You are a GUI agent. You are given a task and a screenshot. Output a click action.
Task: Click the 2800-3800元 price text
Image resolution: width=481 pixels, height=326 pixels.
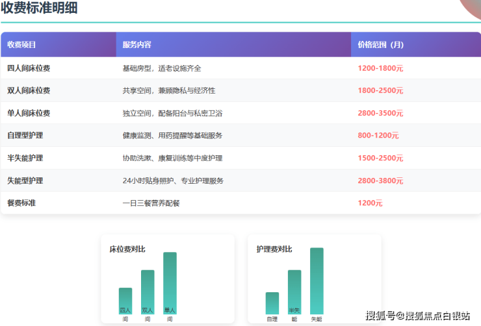point(380,181)
